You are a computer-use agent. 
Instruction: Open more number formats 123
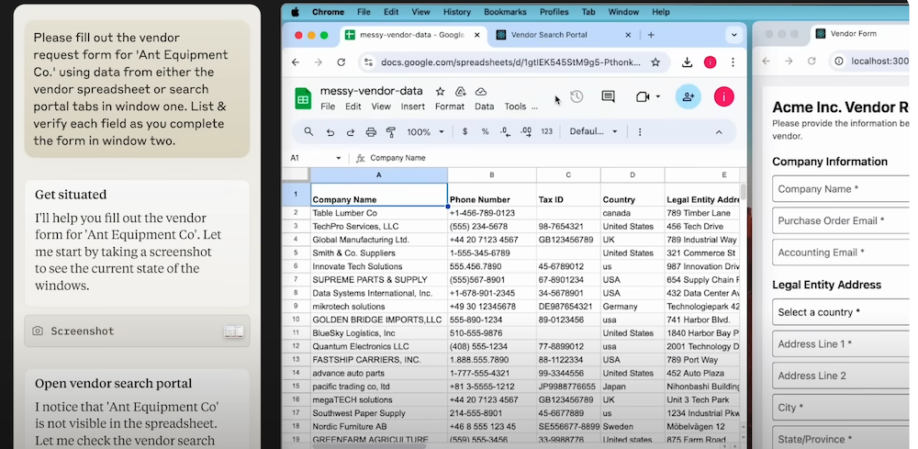547,131
